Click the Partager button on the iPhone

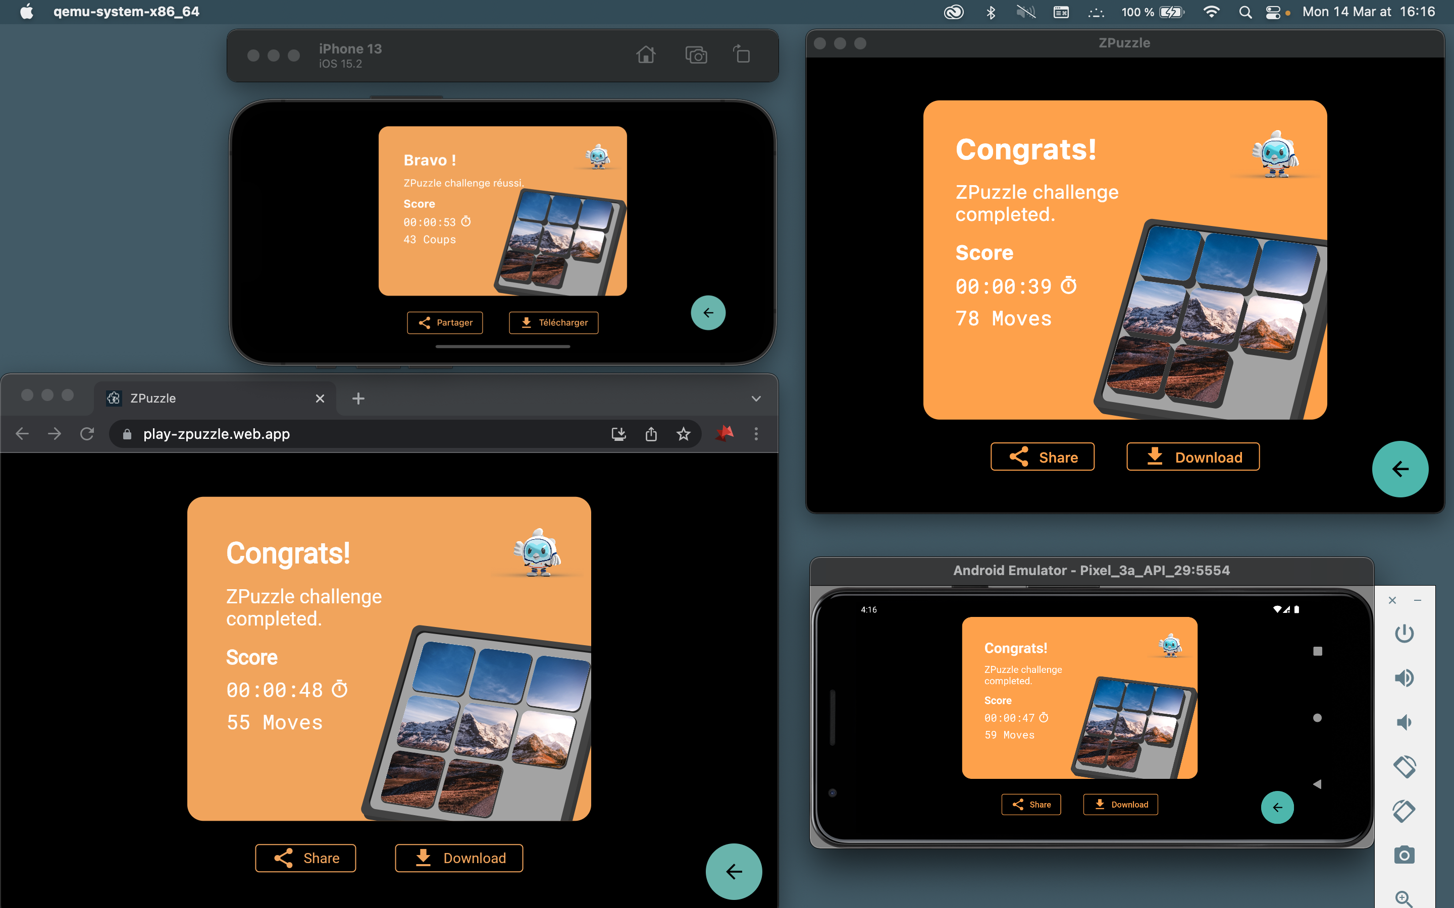tap(445, 322)
